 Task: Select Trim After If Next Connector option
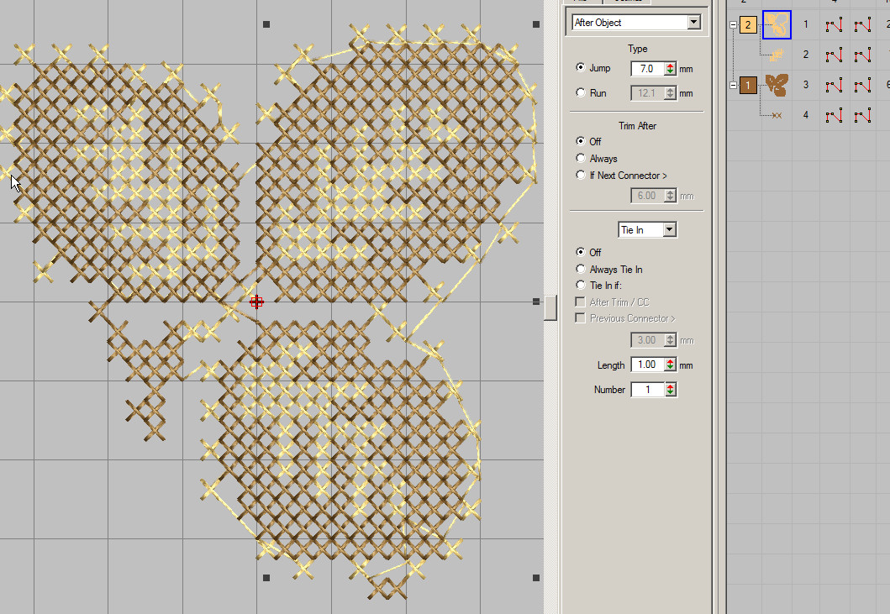pyautogui.click(x=581, y=176)
